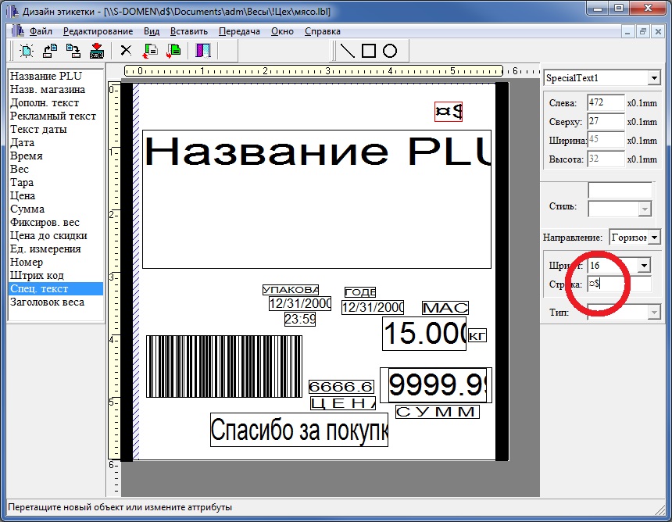Image resolution: width=672 pixels, height=522 pixels.
Task: Select the rectangle drawing tool
Action: pos(369,51)
